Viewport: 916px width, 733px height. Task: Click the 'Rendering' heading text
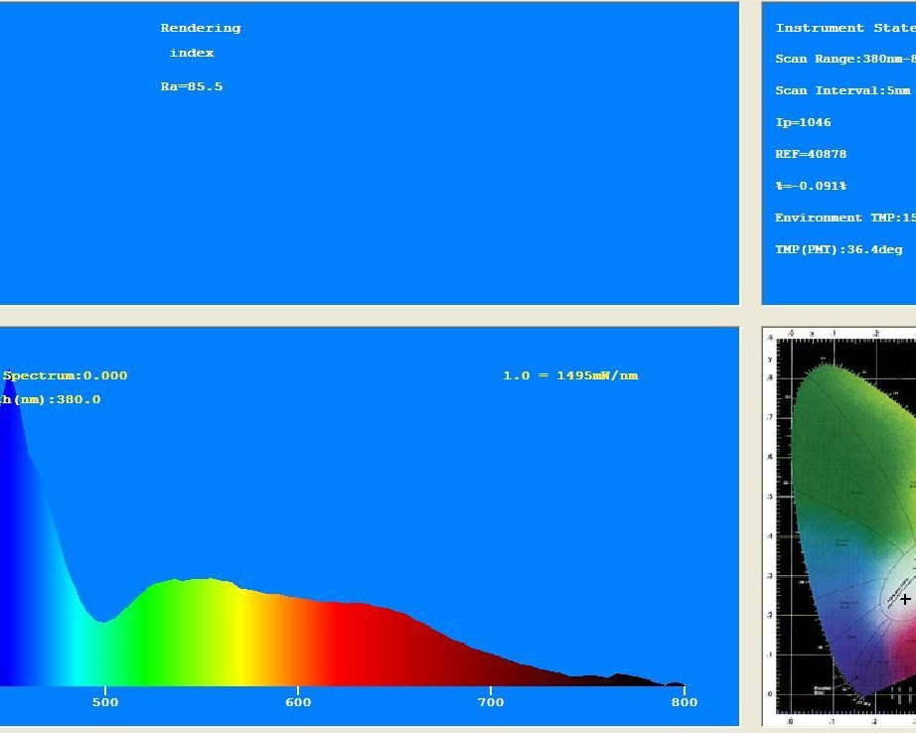pyautogui.click(x=201, y=28)
